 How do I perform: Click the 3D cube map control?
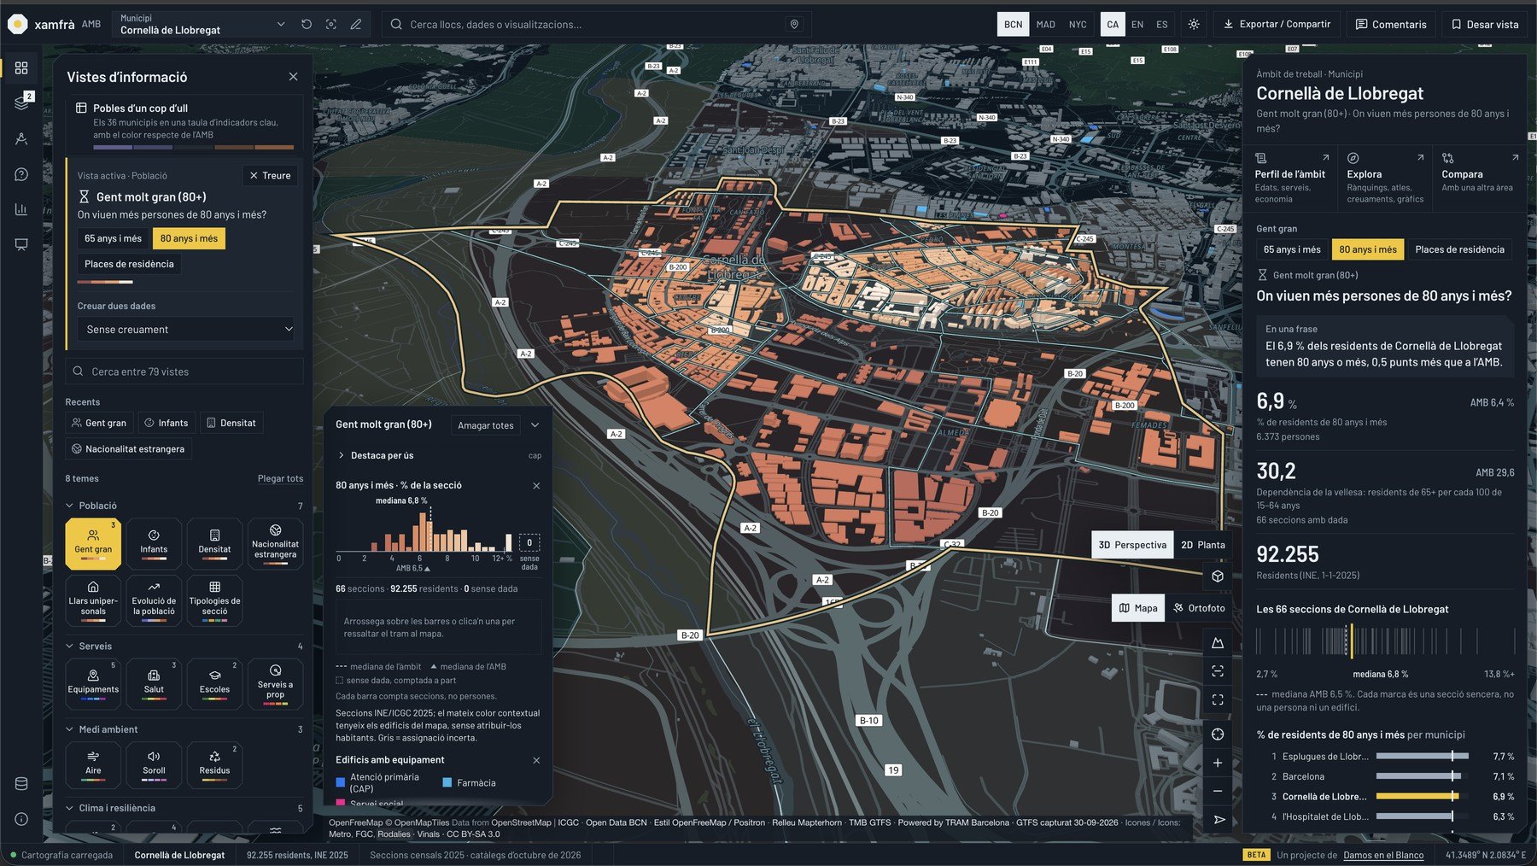[x=1218, y=576]
